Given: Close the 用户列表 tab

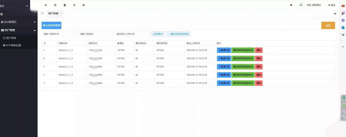Looking at the screenshot, I should (61, 14).
